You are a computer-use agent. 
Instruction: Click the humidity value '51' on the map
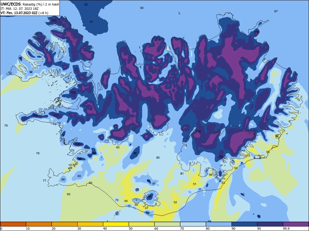(195, 184)
